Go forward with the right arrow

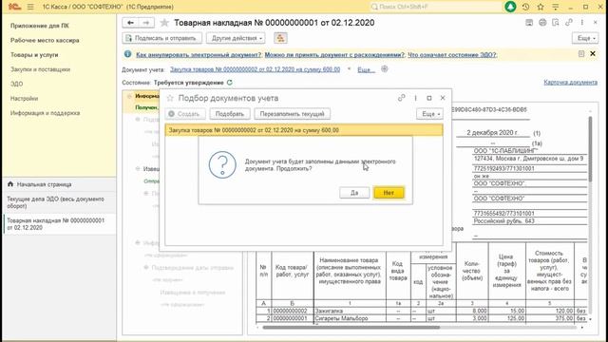click(145, 23)
